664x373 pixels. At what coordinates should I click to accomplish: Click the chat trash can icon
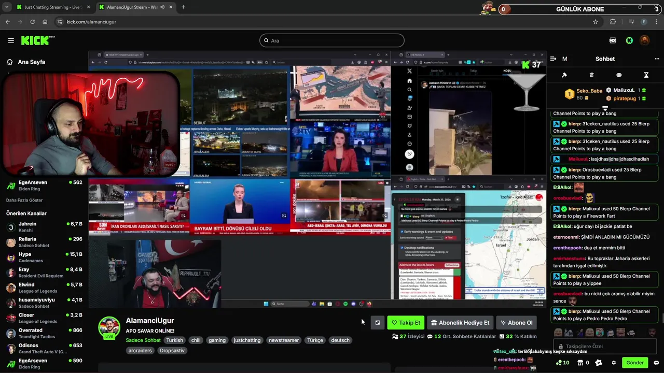[x=591, y=75]
